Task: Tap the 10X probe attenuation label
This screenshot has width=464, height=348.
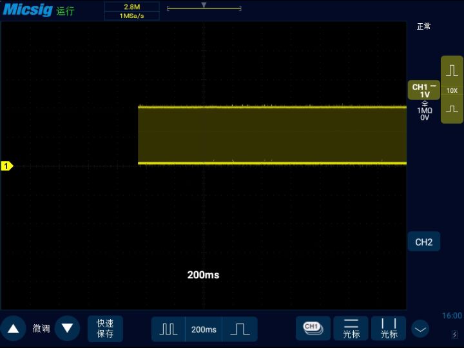Action: point(452,91)
